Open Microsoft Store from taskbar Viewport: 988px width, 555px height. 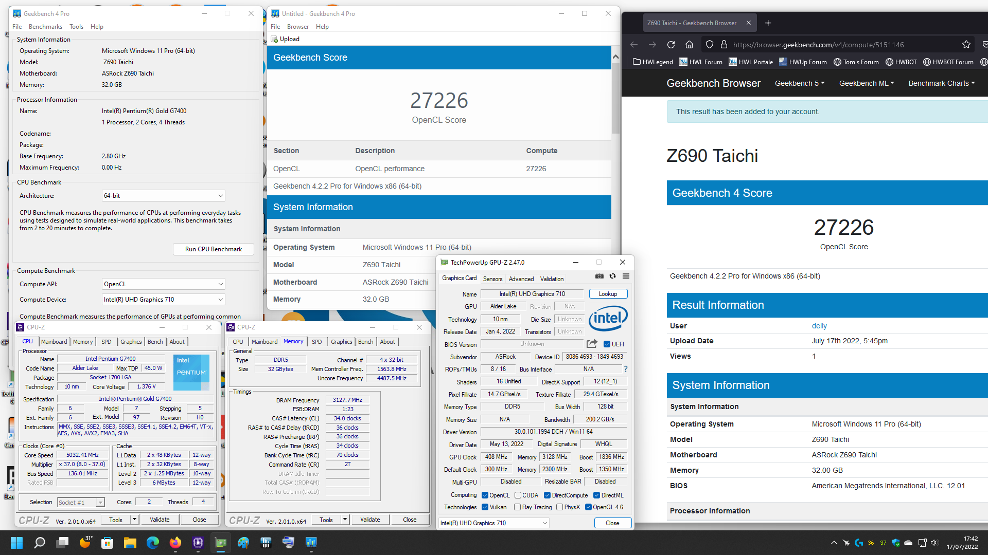(107, 543)
